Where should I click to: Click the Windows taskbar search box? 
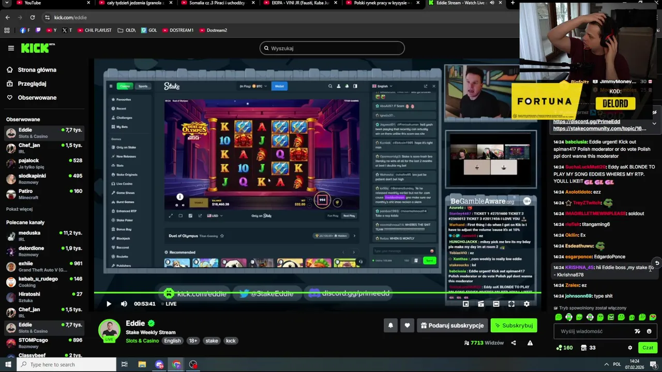point(66,365)
